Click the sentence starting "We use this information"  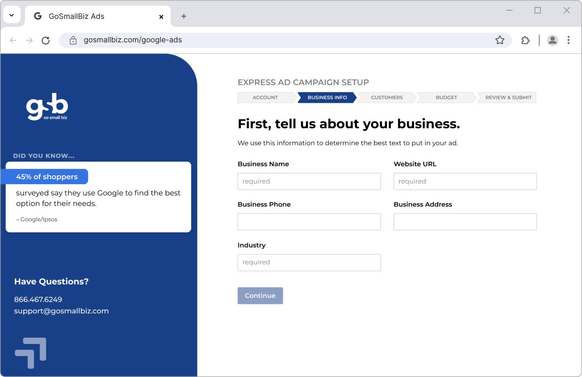coord(348,143)
